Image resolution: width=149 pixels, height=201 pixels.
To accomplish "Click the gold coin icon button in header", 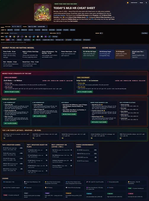I will tap(128, 3).
